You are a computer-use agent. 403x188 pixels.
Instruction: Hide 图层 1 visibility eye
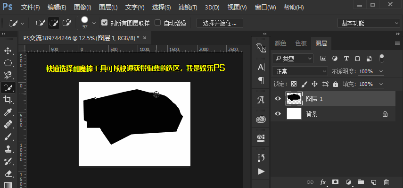[278, 98]
